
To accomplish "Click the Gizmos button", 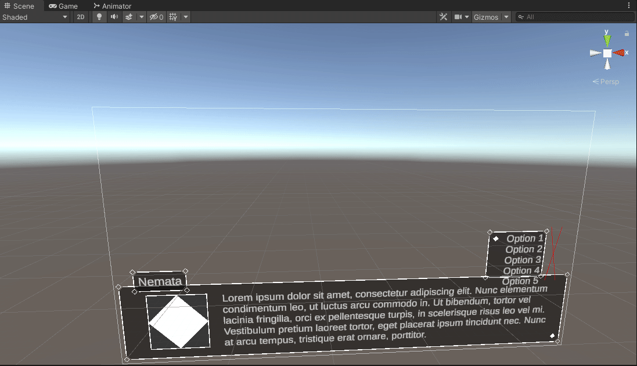I will 486,17.
